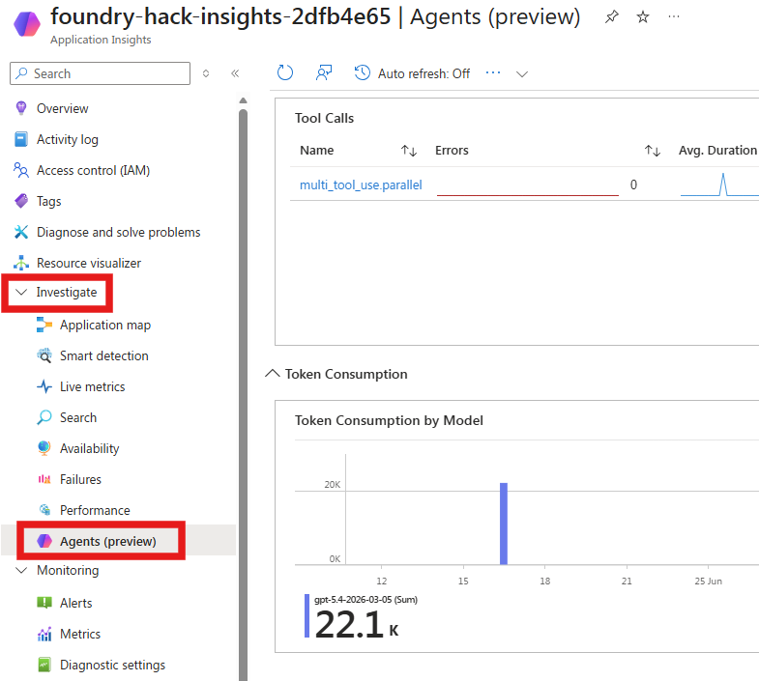This screenshot has width=759, height=681.
Task: Click the Refresh icon in the toolbar
Action: 285,73
